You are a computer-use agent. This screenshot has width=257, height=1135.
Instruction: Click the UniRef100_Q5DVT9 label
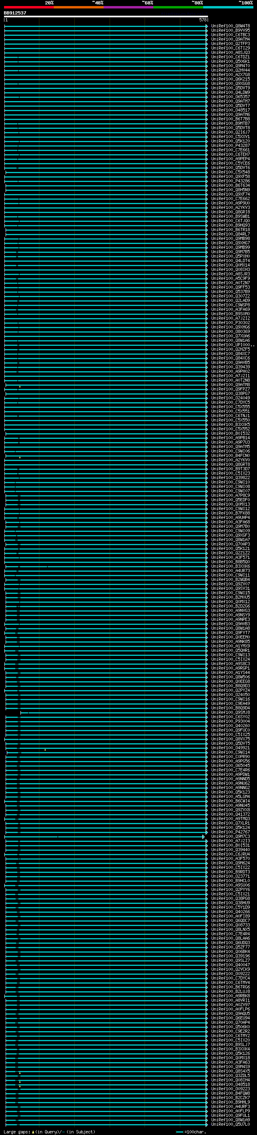pos(230,88)
